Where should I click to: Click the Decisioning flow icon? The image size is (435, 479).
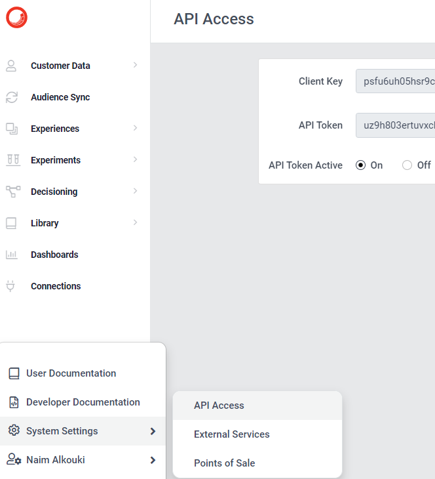point(13,192)
